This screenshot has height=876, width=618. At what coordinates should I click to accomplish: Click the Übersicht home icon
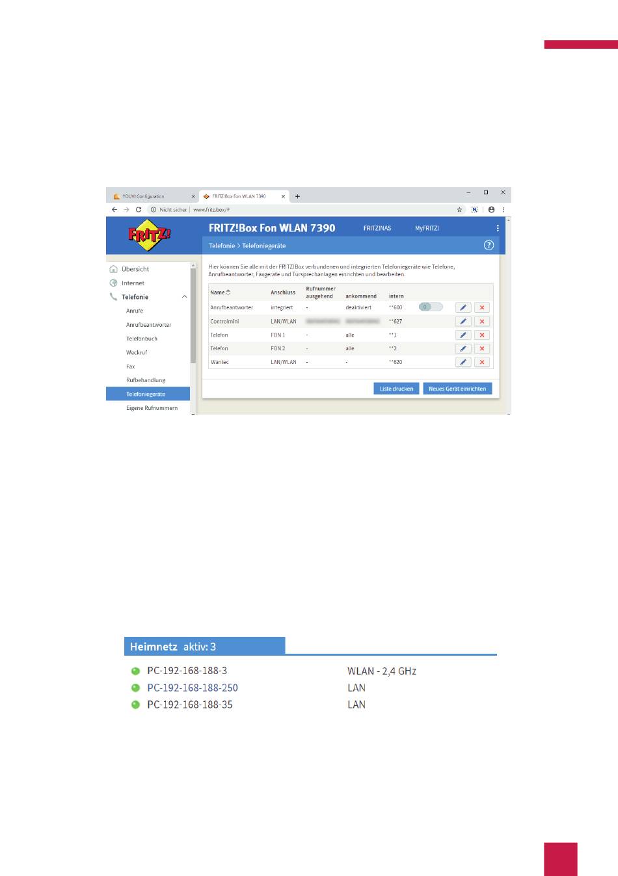coord(114,269)
